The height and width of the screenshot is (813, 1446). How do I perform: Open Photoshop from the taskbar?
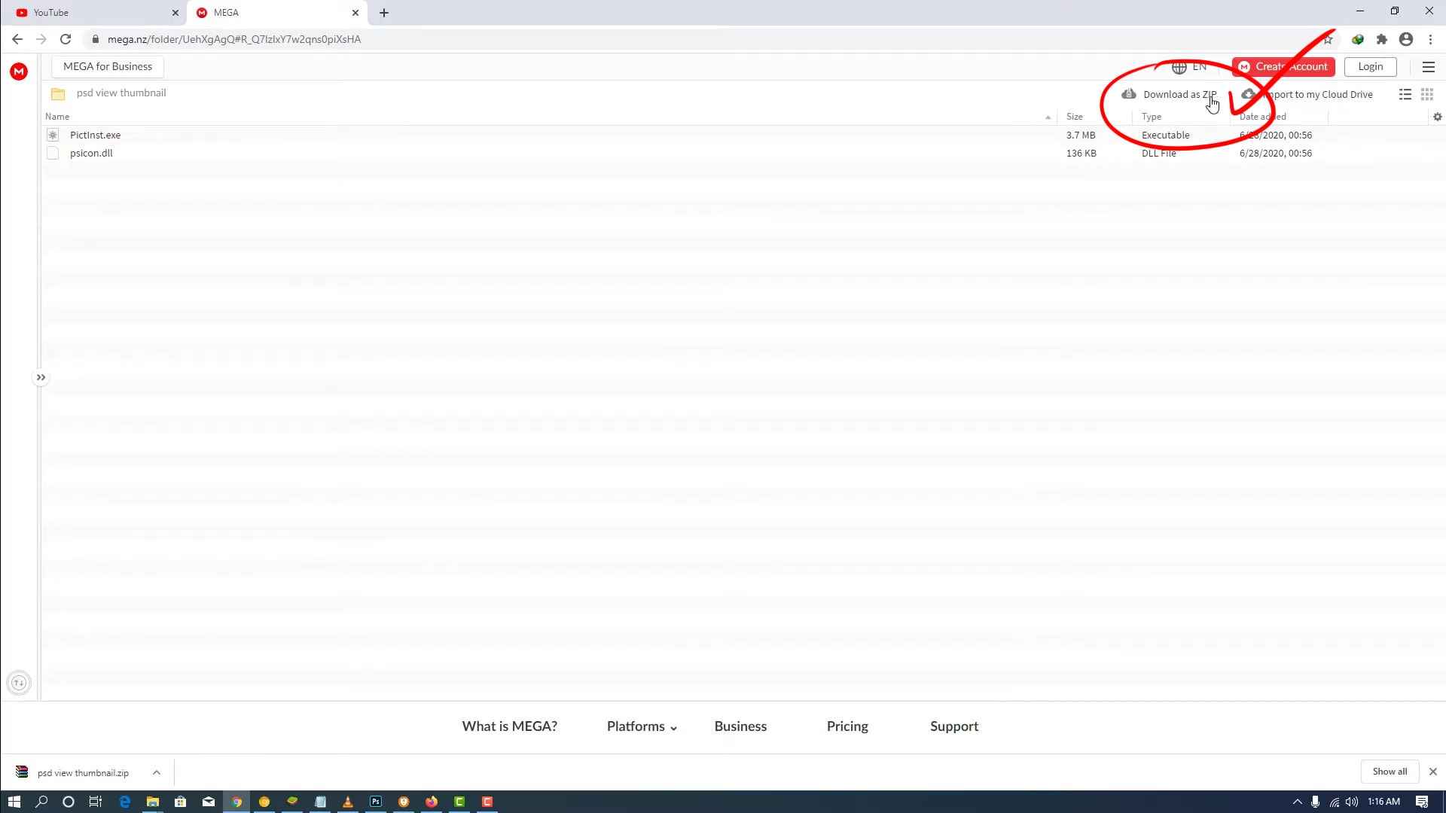(376, 802)
